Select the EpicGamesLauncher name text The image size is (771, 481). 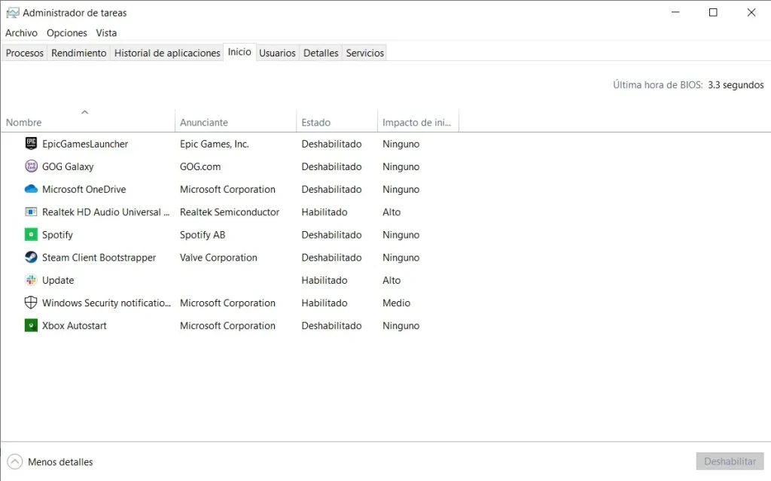(85, 144)
